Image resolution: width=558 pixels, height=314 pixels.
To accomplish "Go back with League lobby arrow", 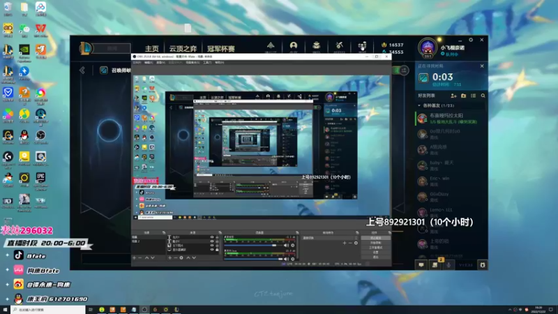I will [x=82, y=70].
